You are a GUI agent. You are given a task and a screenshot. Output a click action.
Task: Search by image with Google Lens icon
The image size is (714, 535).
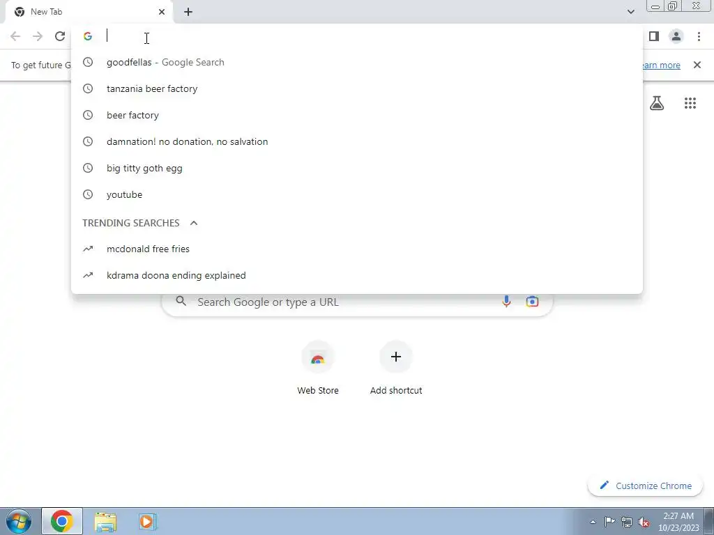pyautogui.click(x=532, y=302)
